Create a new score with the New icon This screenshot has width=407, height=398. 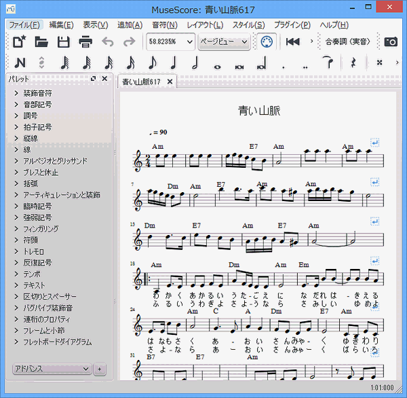(20, 41)
